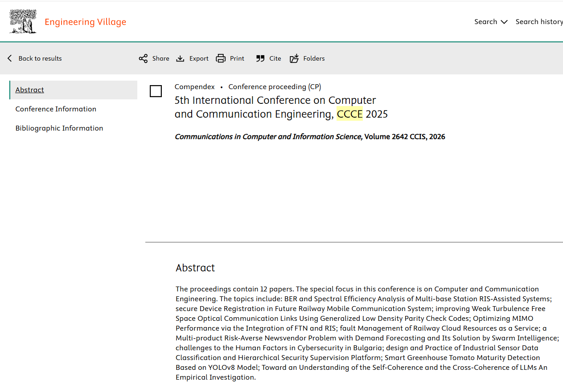Click the Cite label
Image resolution: width=563 pixels, height=389 pixels.
coord(275,58)
